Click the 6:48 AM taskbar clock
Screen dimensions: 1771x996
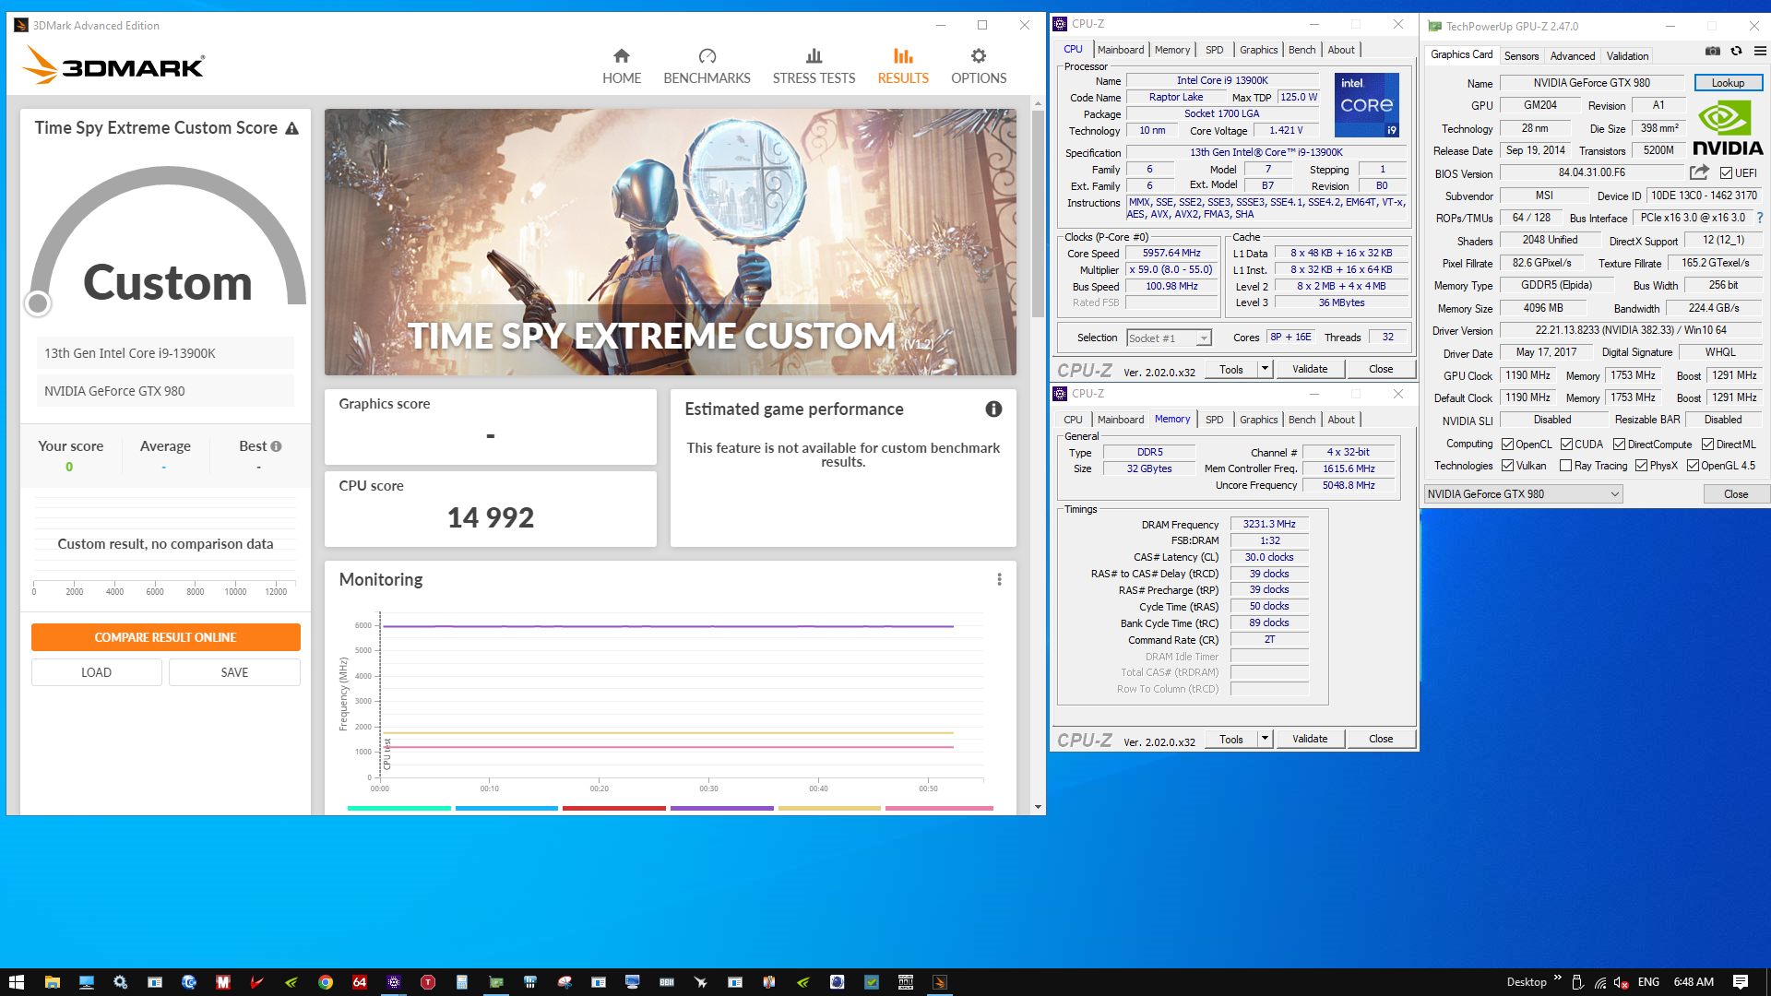pyautogui.click(x=1694, y=982)
